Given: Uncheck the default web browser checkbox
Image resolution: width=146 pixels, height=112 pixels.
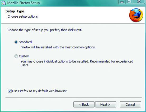Looking at the screenshot, I should [x=10, y=91].
